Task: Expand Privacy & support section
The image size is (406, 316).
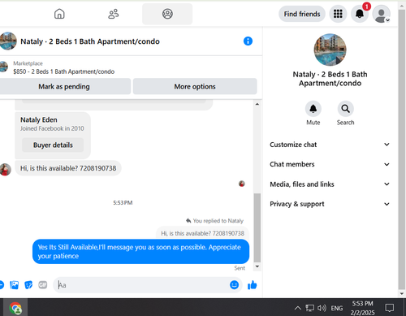Action: [330, 204]
